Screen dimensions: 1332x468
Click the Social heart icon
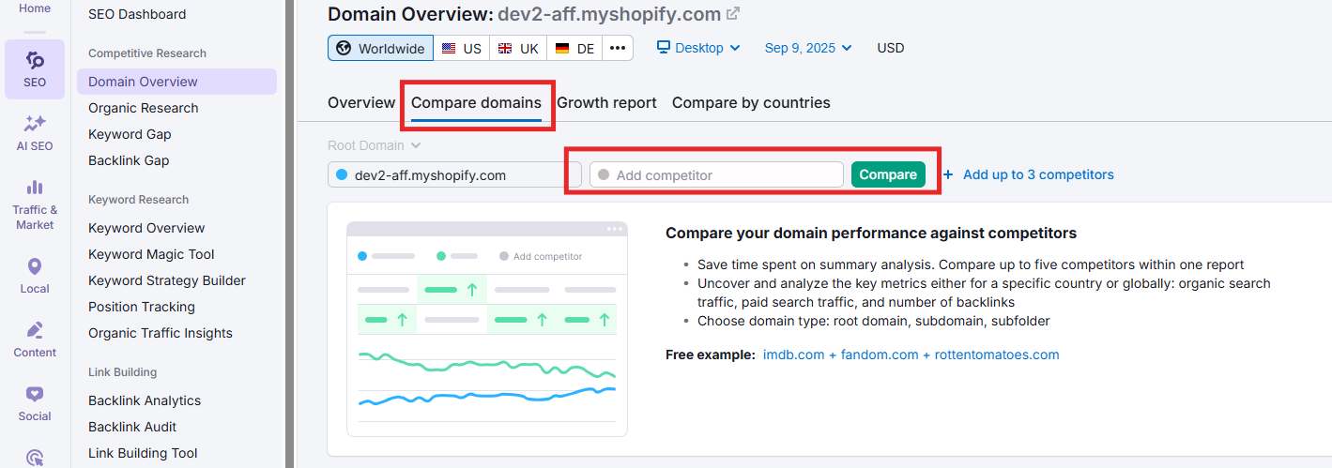tap(35, 395)
